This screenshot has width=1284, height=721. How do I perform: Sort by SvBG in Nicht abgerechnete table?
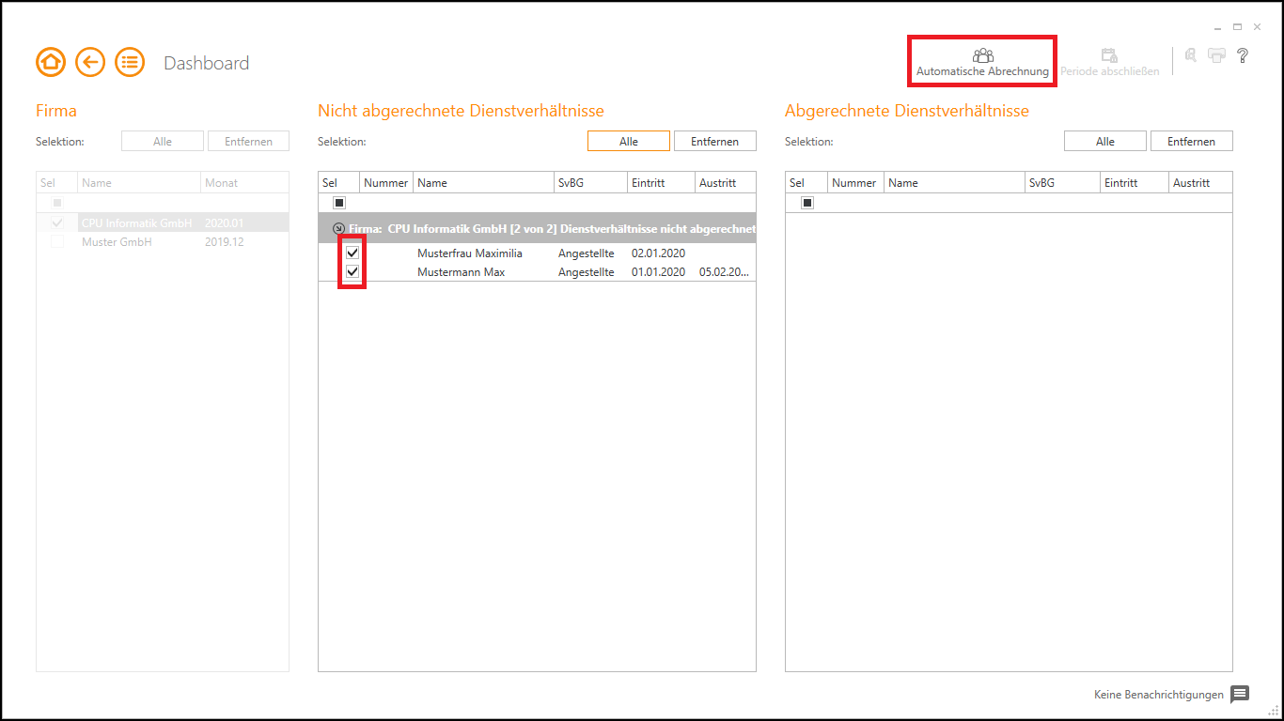pos(590,183)
